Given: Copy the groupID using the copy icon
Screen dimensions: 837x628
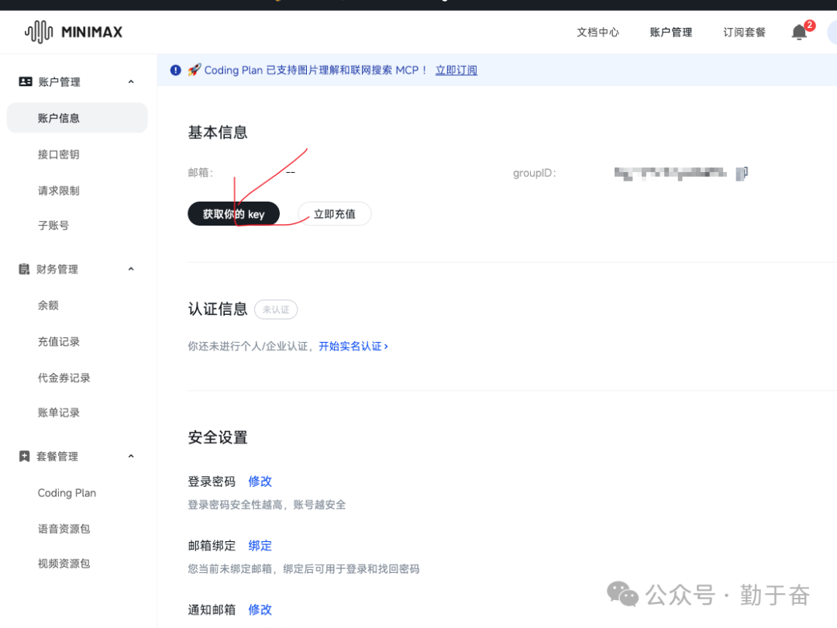Looking at the screenshot, I should tap(743, 173).
